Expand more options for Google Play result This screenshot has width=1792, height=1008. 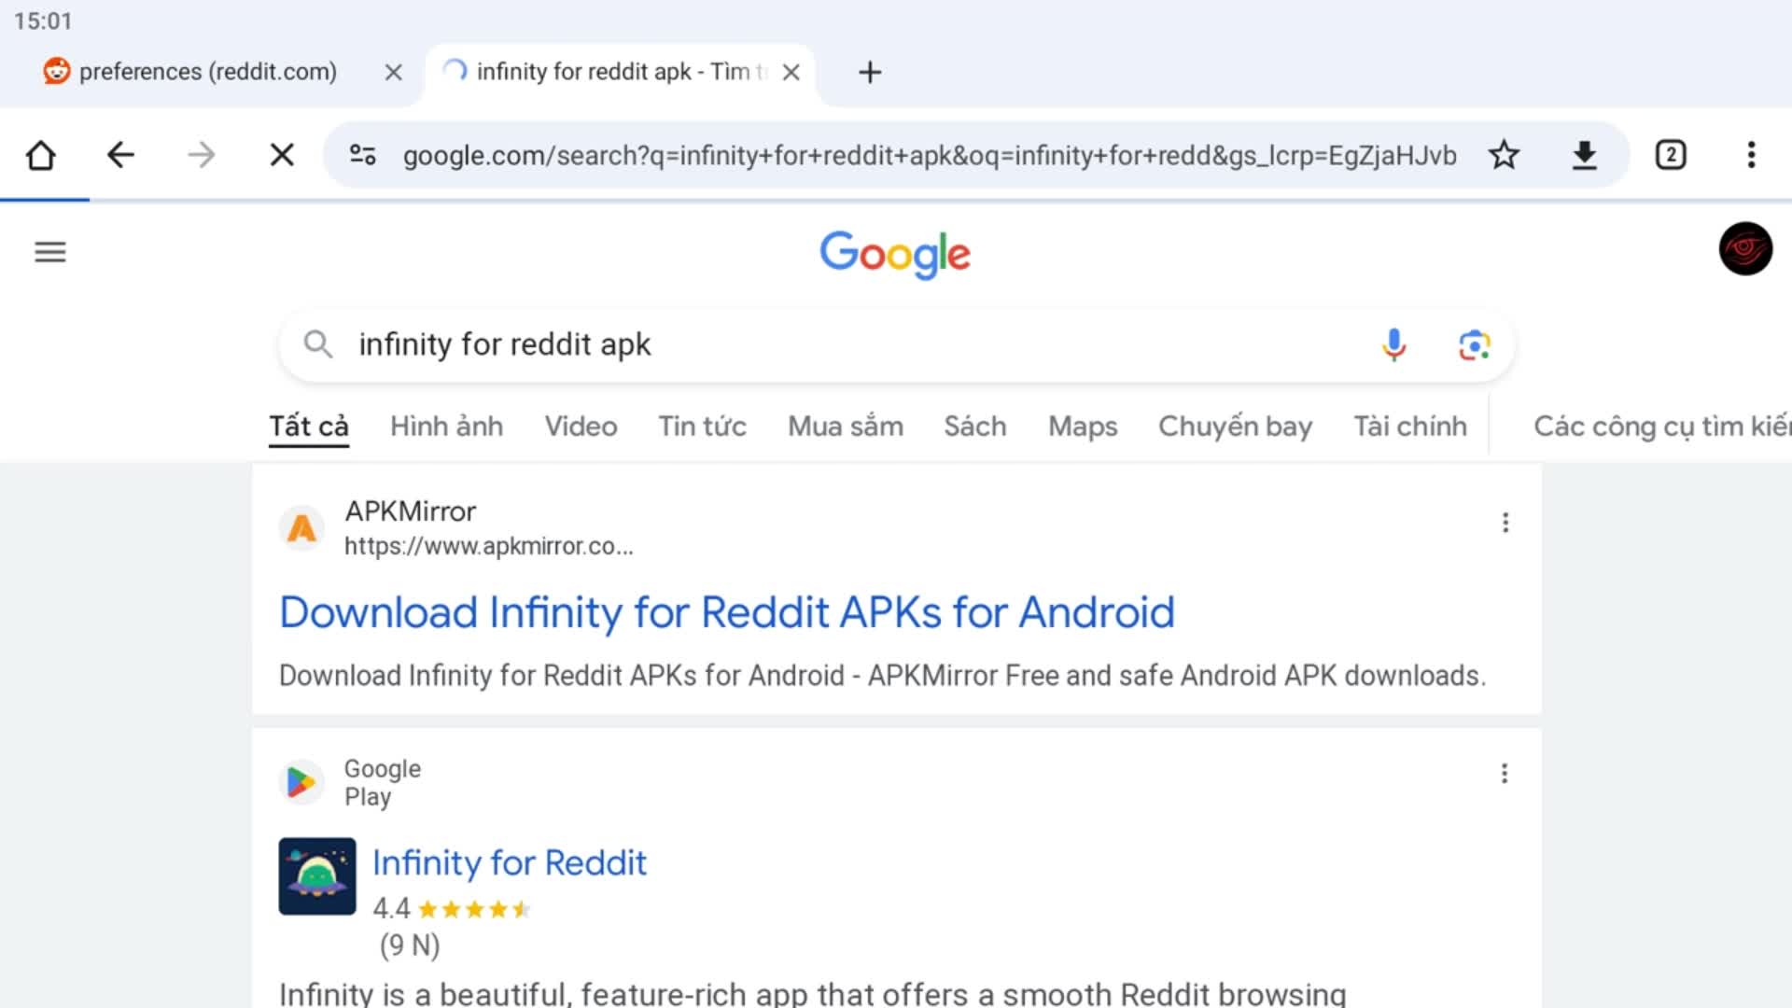pyautogui.click(x=1504, y=774)
